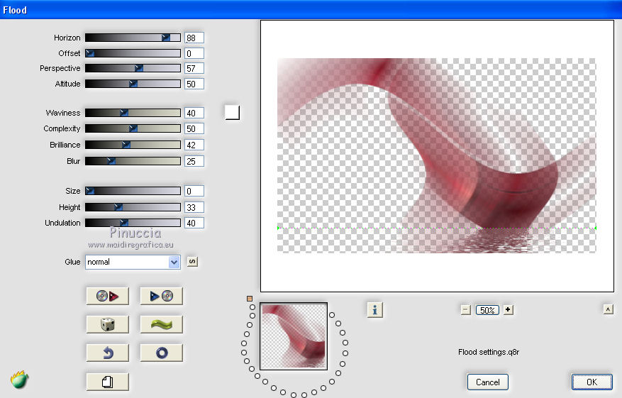Viewport: 622px width, 398px height.
Task: Click the save preset button with blue arrow and disc
Action: [x=162, y=296]
